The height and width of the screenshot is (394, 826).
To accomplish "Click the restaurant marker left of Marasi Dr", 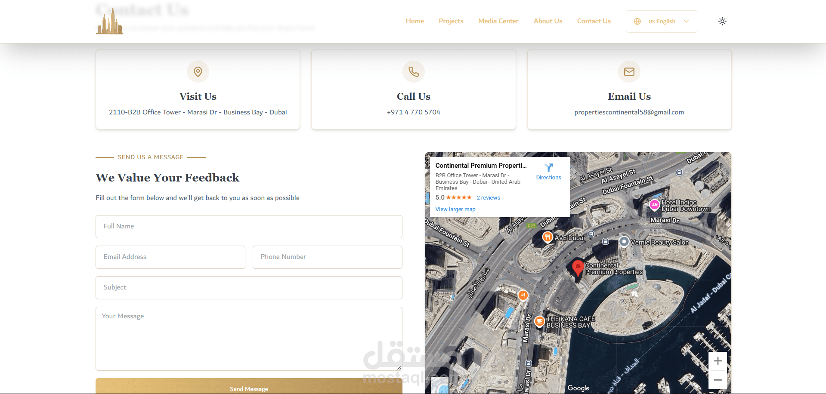I will [x=523, y=295].
